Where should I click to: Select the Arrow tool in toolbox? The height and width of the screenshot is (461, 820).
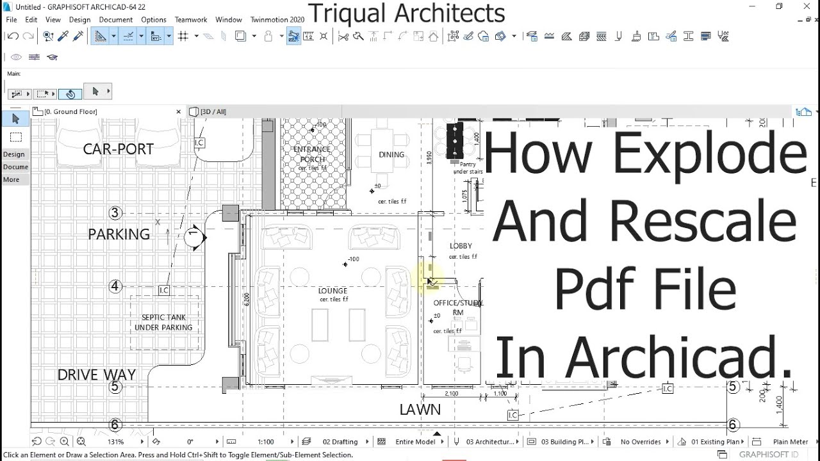[16, 118]
